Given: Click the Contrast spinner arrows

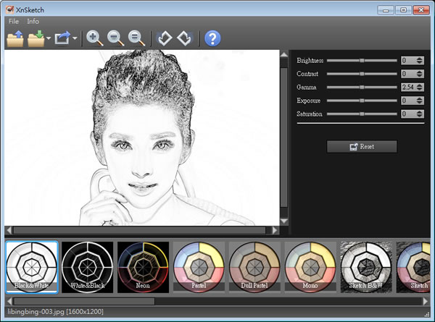Looking at the screenshot, I should (420, 74).
